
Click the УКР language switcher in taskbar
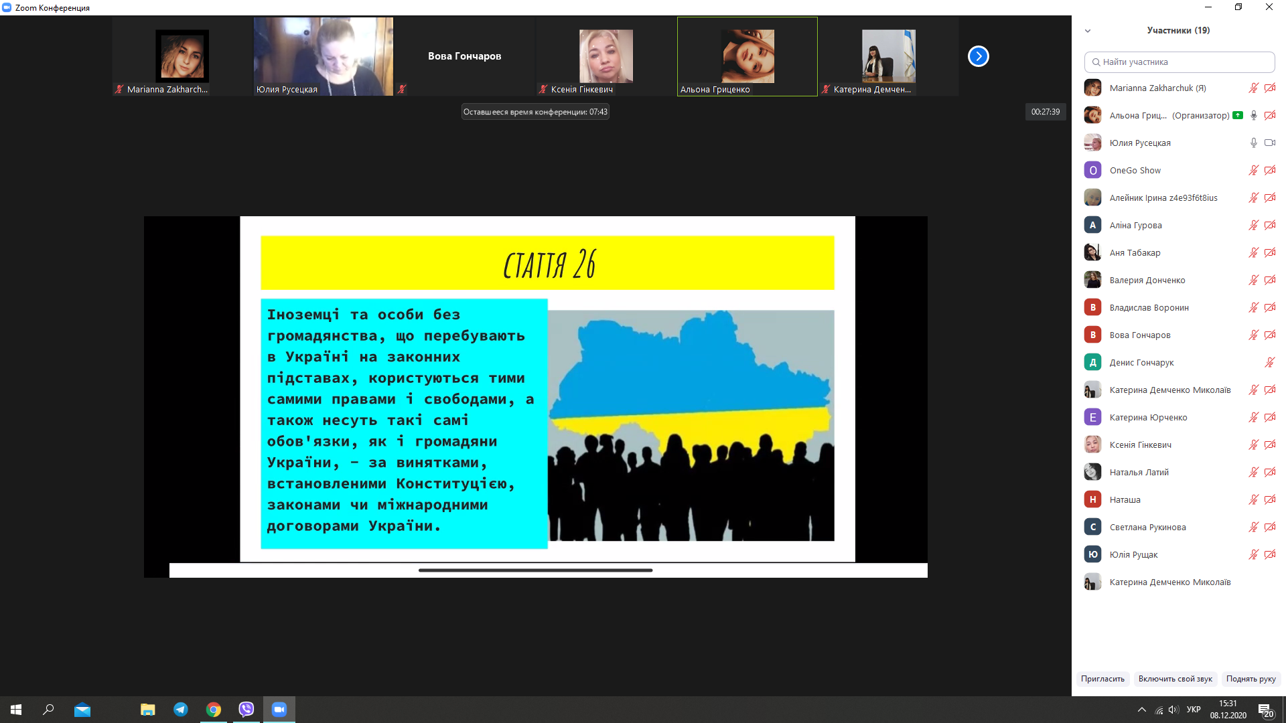(1193, 710)
